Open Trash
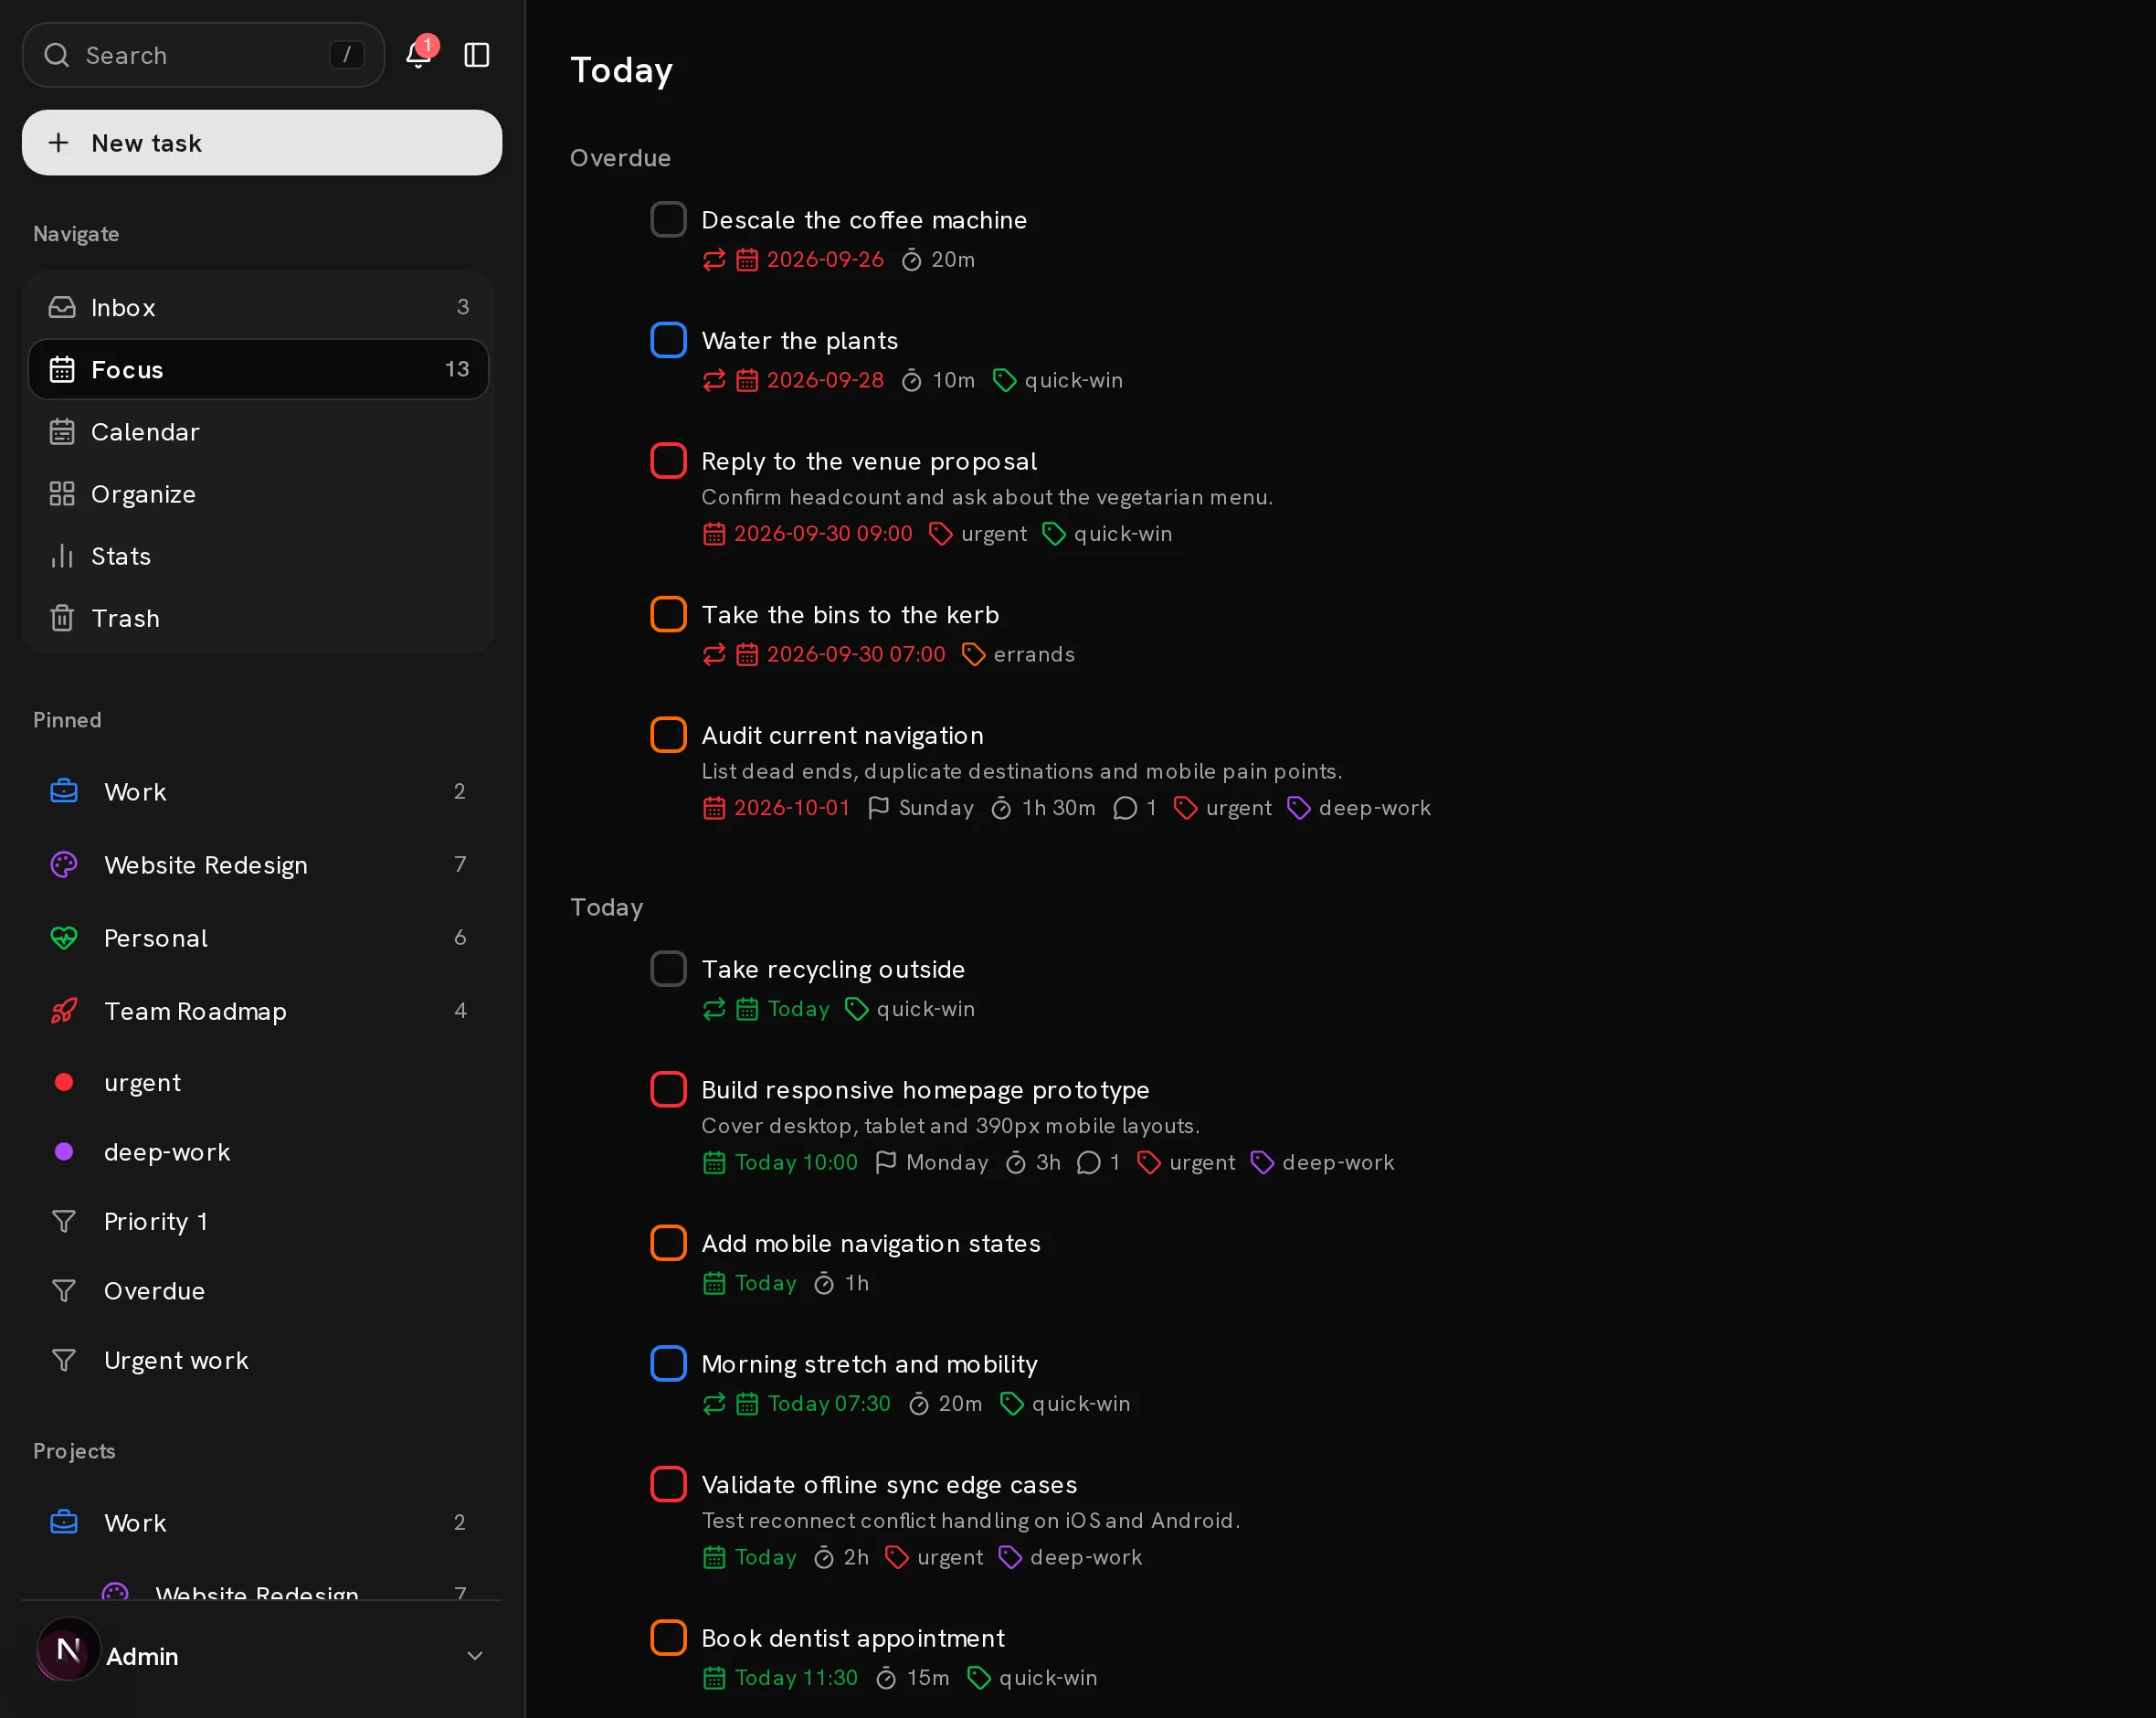Image resolution: width=2156 pixels, height=1718 pixels. [259, 618]
